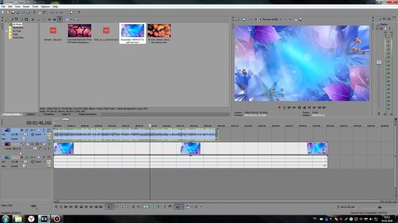This screenshot has width=398, height=223.
Task: Copy preview snapshot to clipboard
Action: 295,19
